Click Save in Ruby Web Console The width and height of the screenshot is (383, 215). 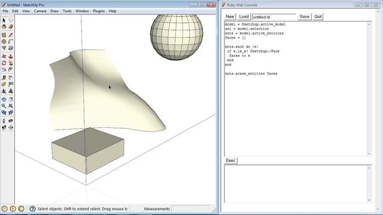click(305, 17)
